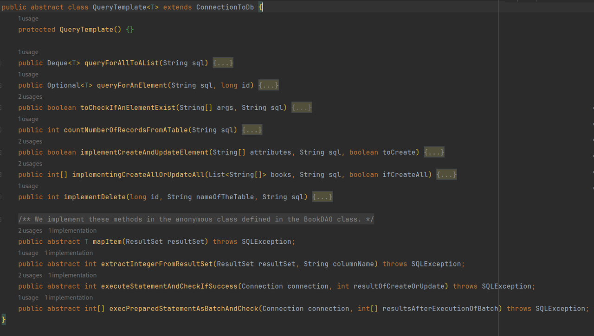This screenshot has width=594, height=336.
Task: Open usages for QueryTemplate constructor via its hint
Action: tap(28, 18)
